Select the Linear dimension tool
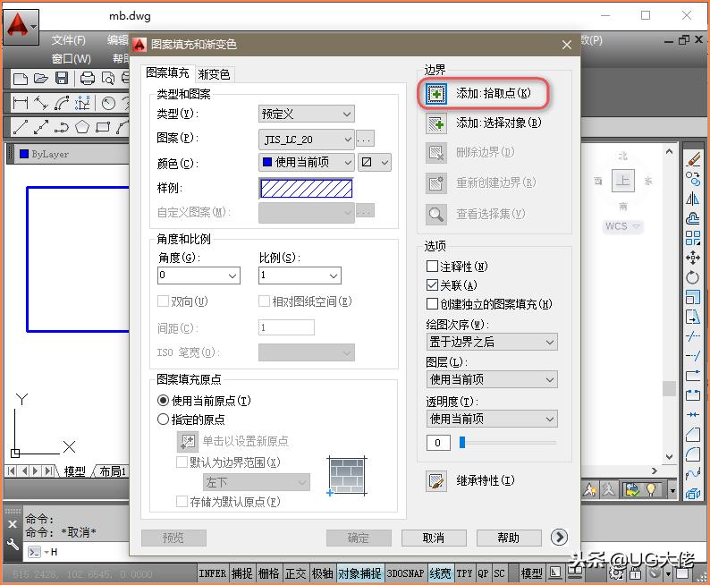 point(20,103)
